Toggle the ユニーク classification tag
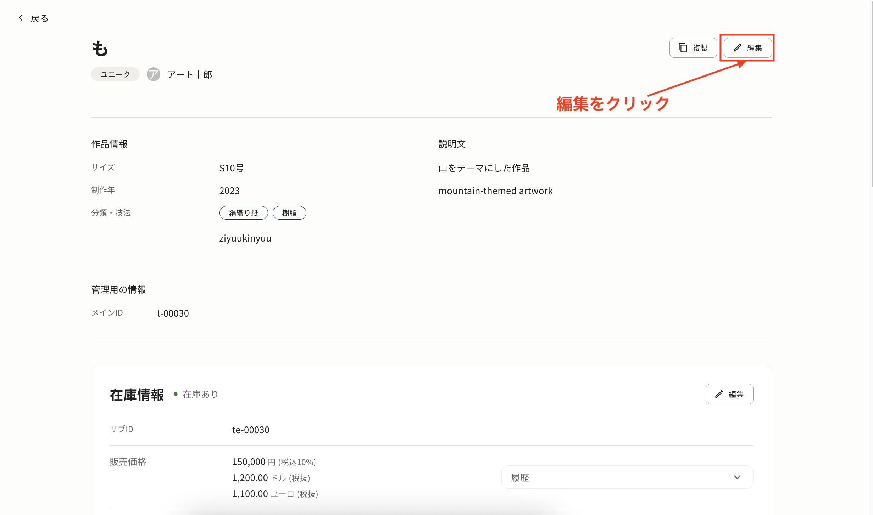 115,74
